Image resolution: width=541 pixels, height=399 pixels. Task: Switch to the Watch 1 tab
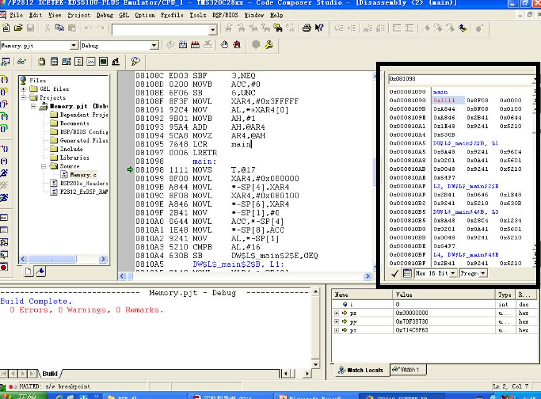coord(408,370)
